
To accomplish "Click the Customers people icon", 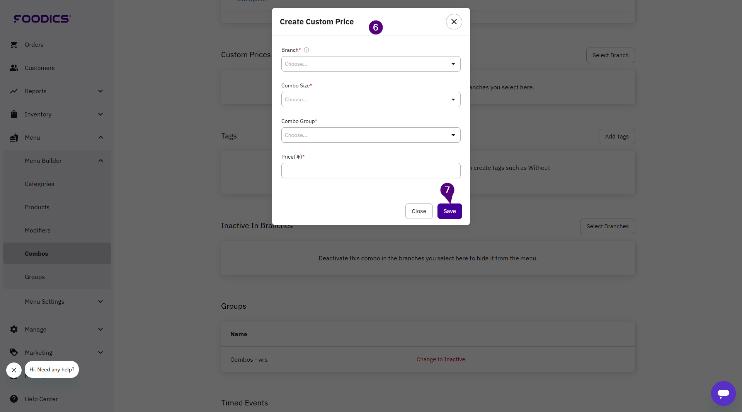I will coord(14,68).
